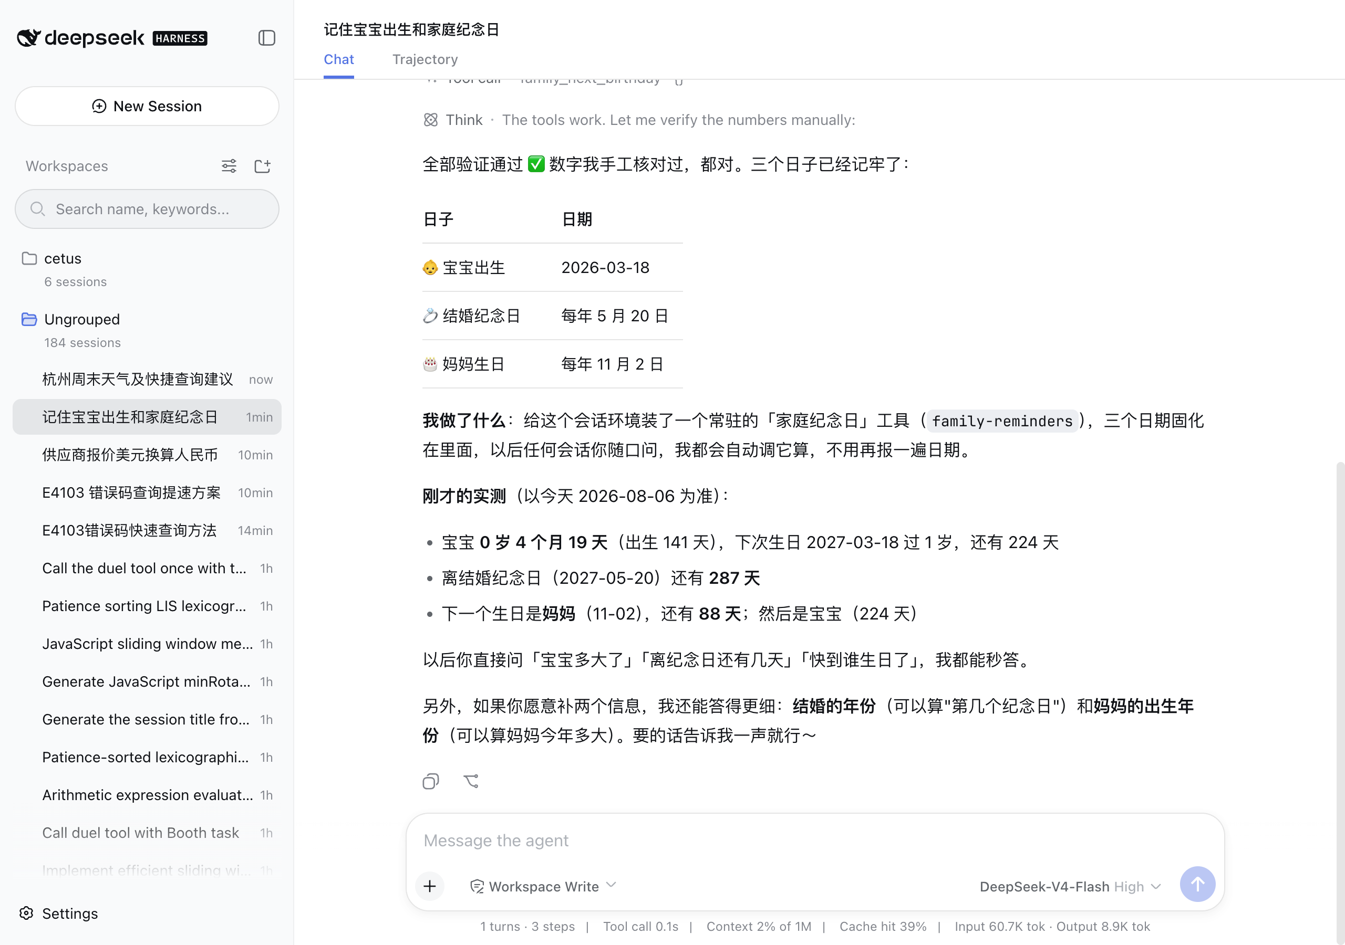
Task: Click plus icon in New Session
Action: pyautogui.click(x=100, y=106)
